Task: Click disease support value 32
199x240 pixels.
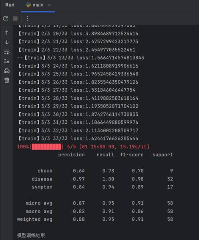Action: pyautogui.click(x=170, y=179)
